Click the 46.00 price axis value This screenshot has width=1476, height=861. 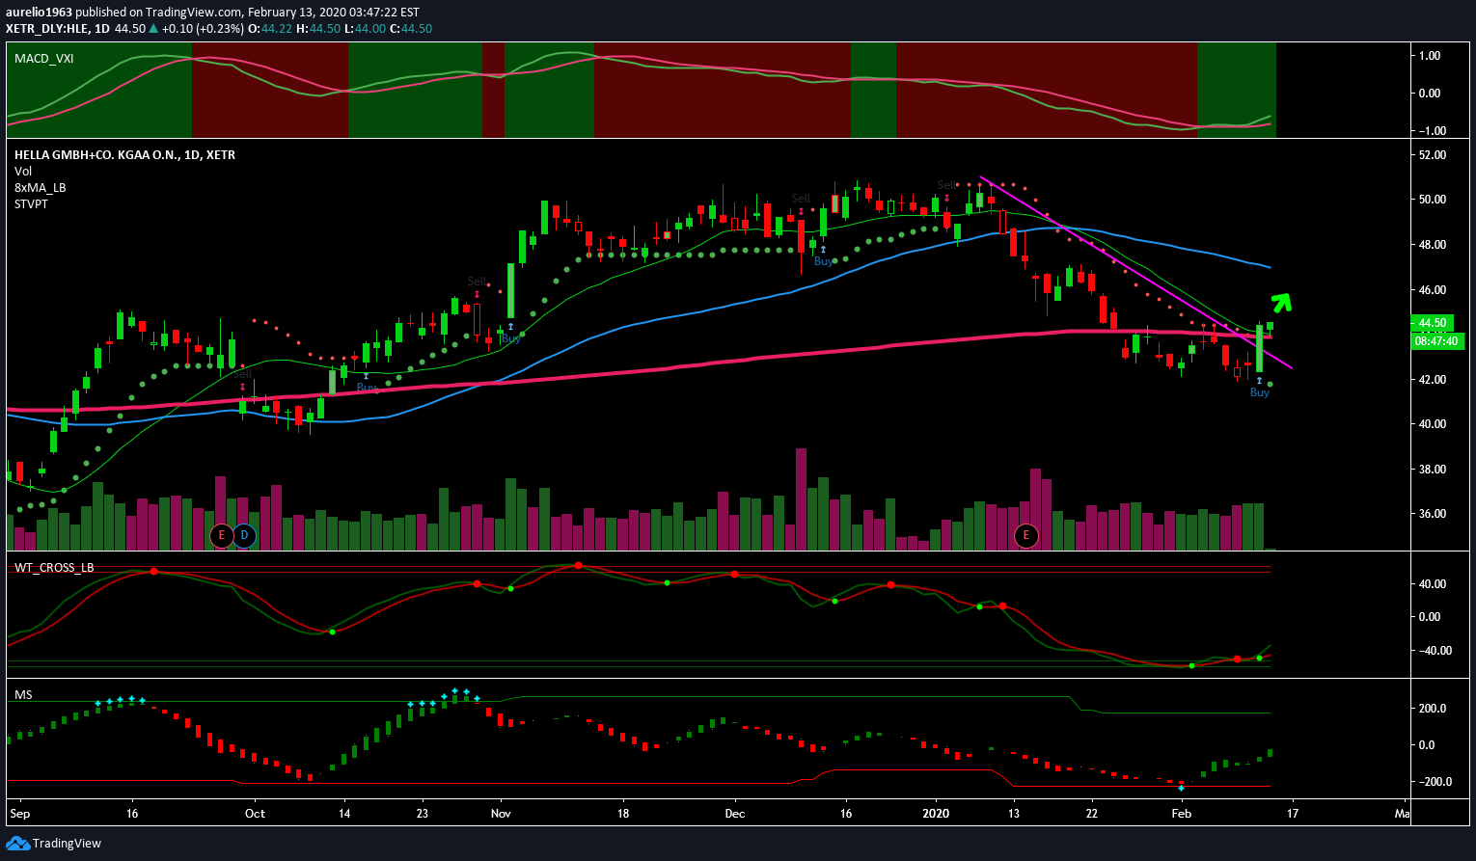coord(1433,290)
